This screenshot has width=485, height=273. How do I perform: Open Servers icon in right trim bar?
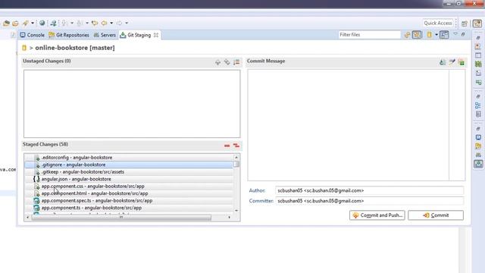478,155
